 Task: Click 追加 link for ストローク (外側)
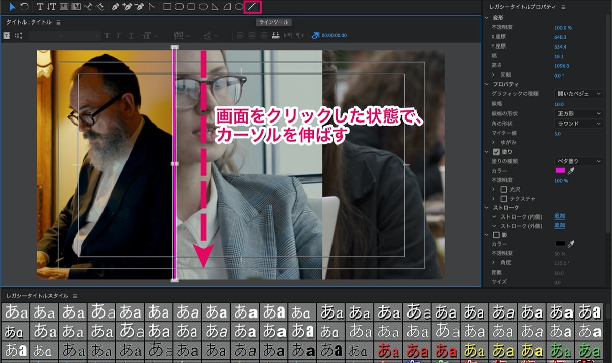pyautogui.click(x=559, y=226)
